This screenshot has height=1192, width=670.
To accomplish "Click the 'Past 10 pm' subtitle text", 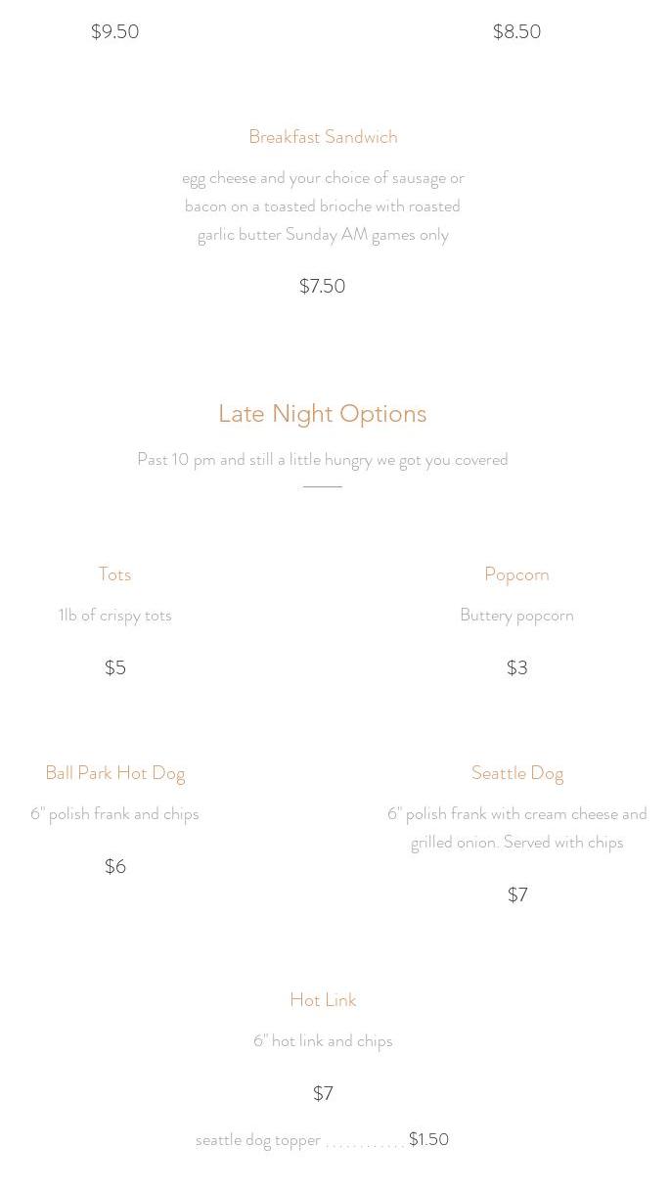I will coord(323,460).
